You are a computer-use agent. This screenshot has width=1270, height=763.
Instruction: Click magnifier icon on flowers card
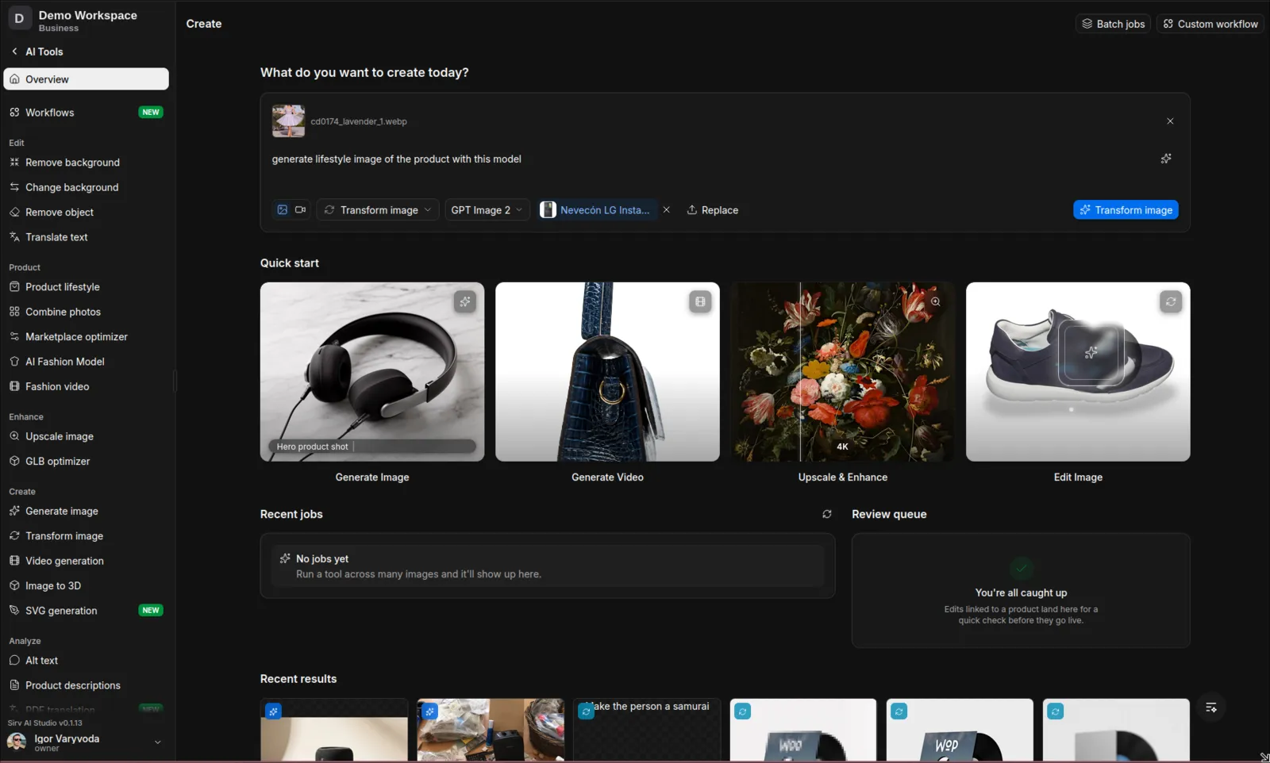(936, 301)
